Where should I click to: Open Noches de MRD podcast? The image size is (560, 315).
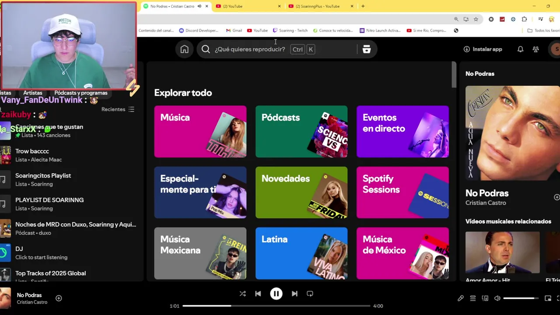[70, 228]
